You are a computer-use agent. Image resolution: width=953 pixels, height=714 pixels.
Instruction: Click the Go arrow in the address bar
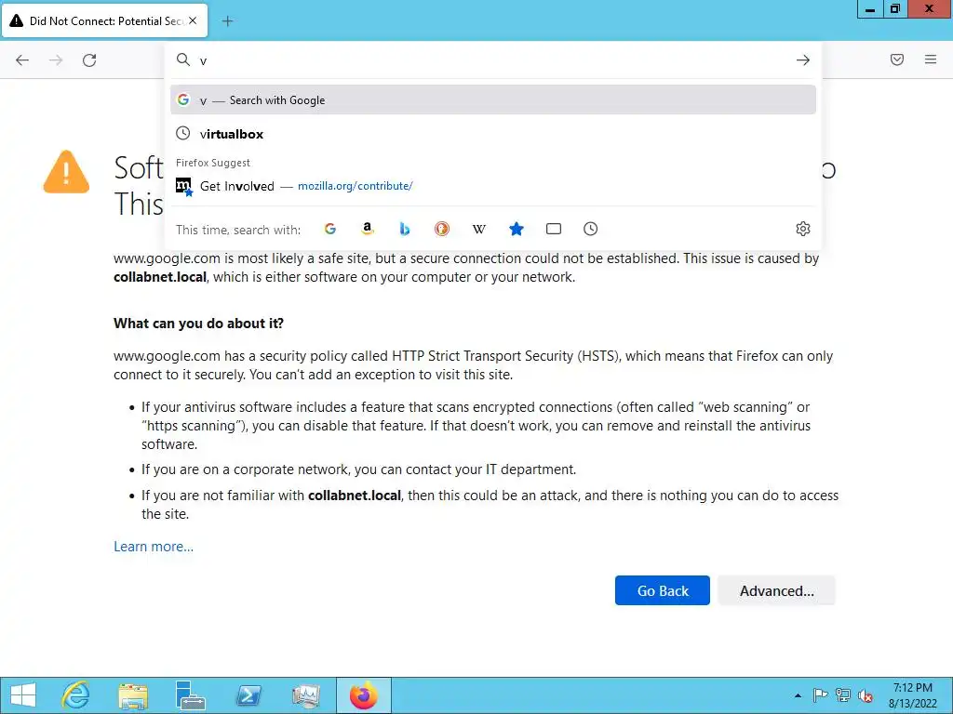tap(803, 60)
